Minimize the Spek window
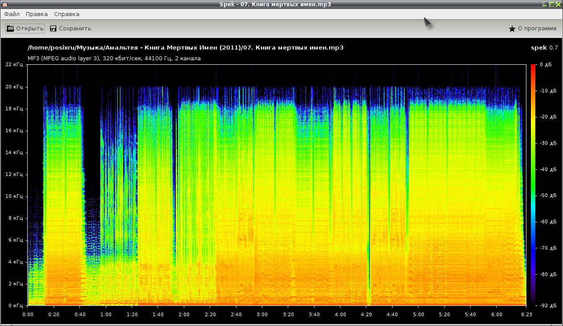This screenshot has width=563, height=326. (545, 4)
